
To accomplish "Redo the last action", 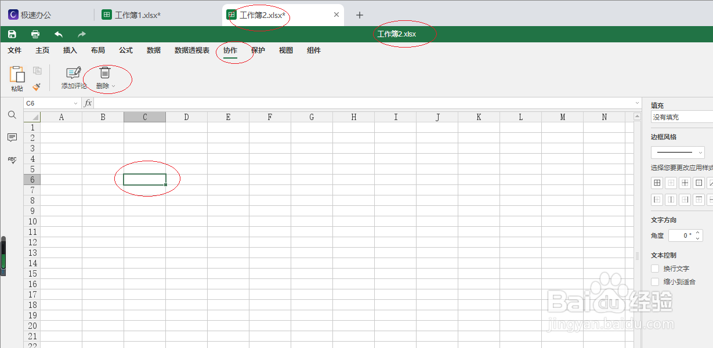I will point(82,34).
